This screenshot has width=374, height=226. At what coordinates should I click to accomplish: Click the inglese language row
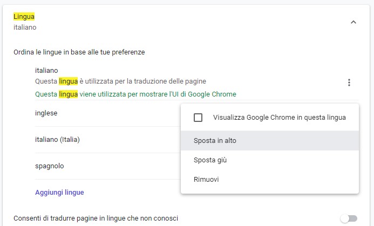point(46,113)
